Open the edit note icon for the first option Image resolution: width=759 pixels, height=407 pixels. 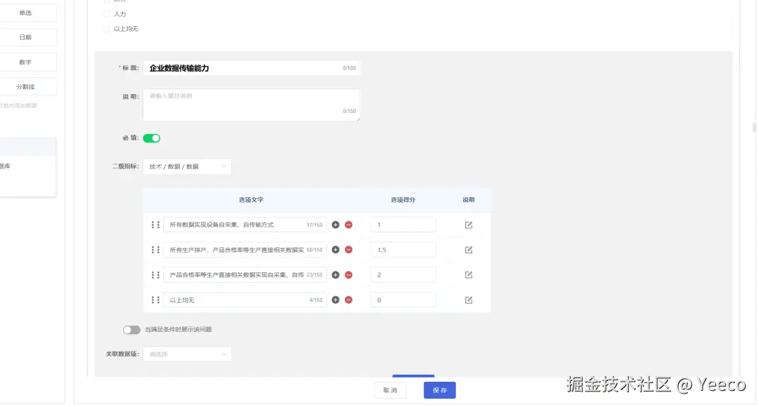468,225
